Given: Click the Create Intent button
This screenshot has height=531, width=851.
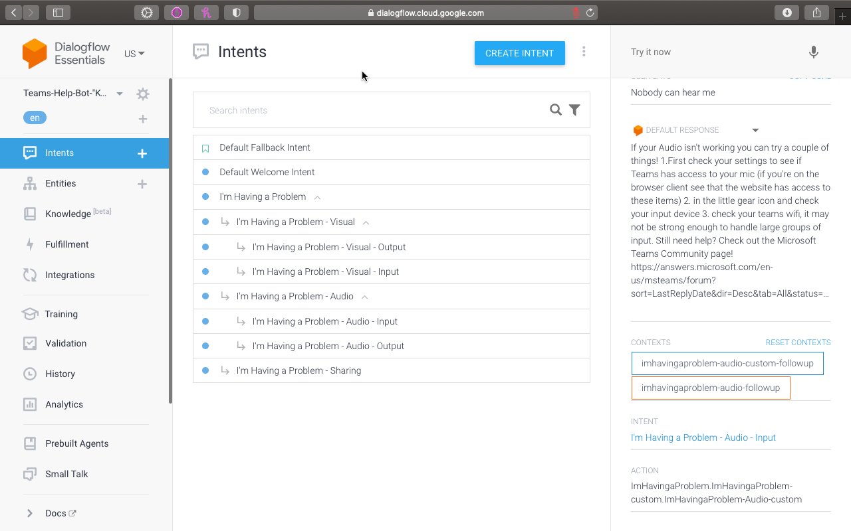Looking at the screenshot, I should pos(519,53).
